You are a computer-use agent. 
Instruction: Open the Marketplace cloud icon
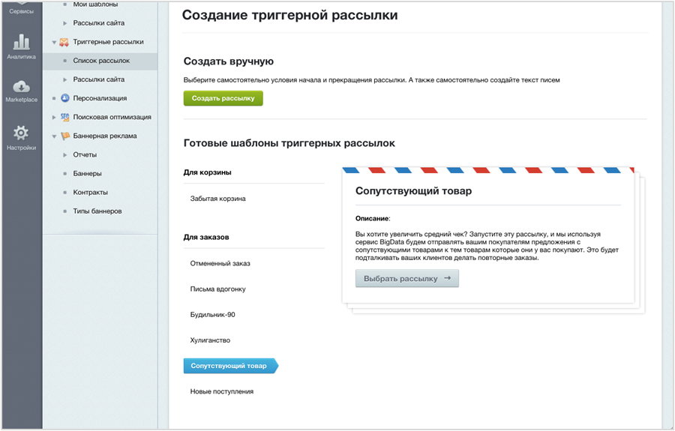click(x=21, y=86)
